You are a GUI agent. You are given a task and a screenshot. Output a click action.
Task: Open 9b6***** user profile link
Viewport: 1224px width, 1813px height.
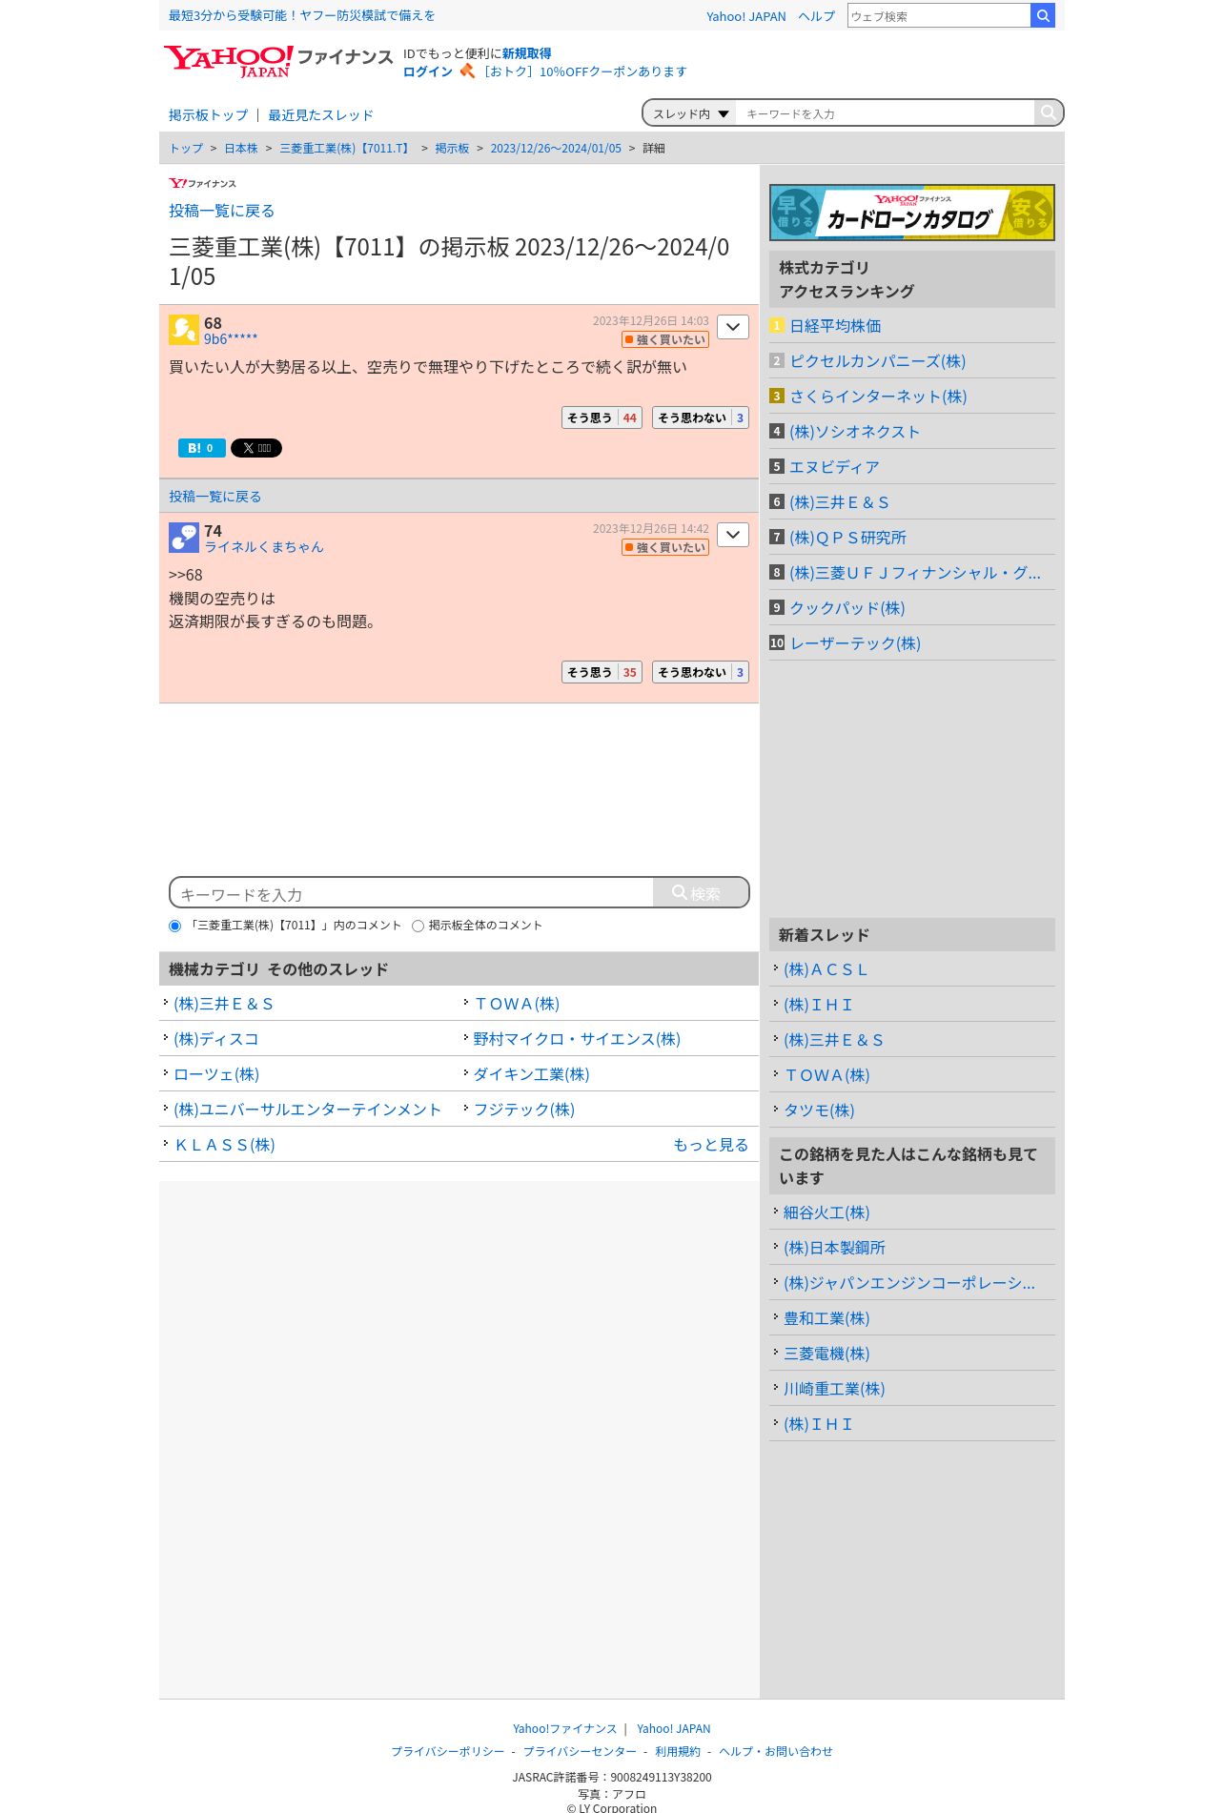tap(231, 339)
